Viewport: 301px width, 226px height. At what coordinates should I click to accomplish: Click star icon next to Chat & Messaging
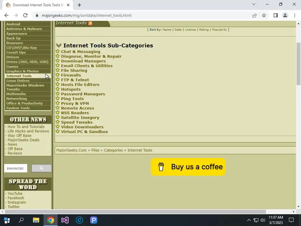pyautogui.click(x=58, y=51)
